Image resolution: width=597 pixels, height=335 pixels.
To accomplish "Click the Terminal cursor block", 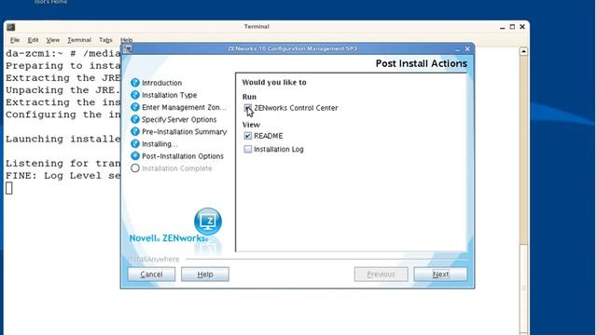I will pyautogui.click(x=9, y=188).
